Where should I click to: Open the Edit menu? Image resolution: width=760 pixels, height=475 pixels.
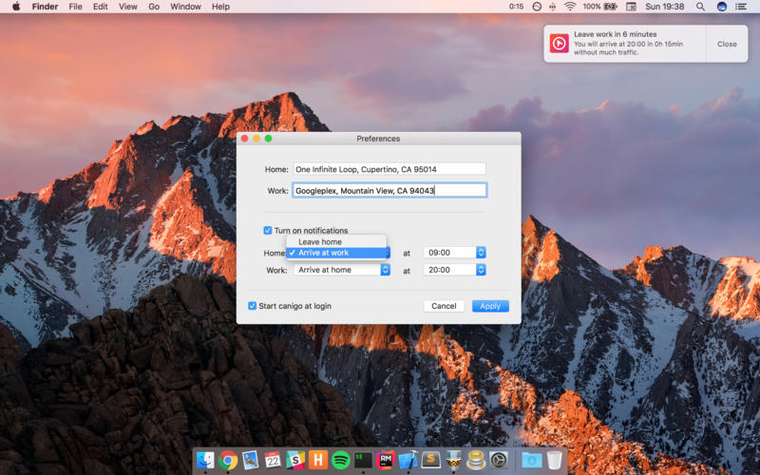(101, 7)
